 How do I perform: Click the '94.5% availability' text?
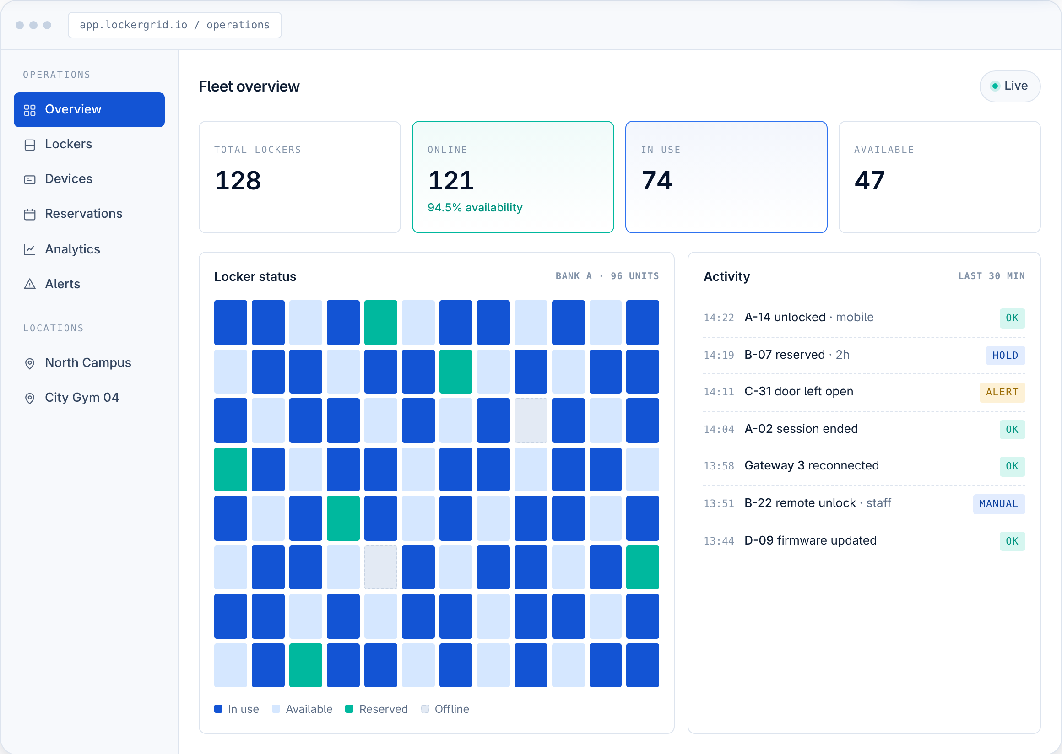pos(475,208)
